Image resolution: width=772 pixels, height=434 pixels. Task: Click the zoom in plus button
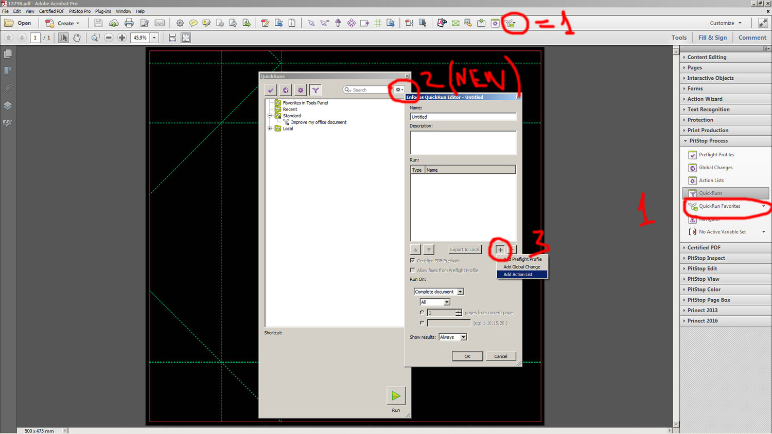click(122, 38)
